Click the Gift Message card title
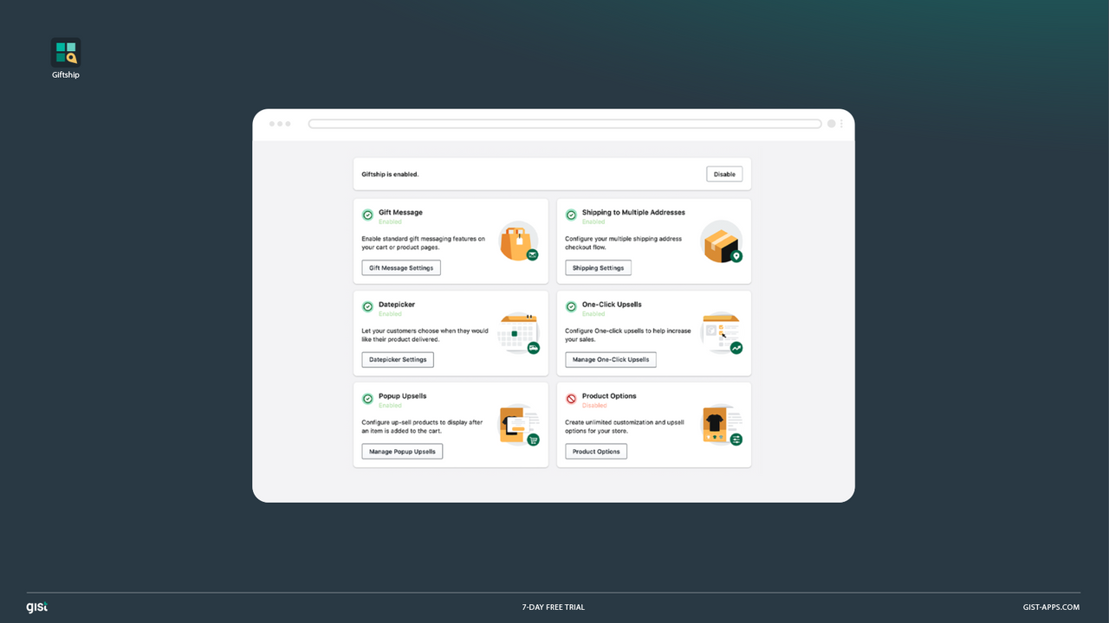The image size is (1109, 623). [400, 212]
